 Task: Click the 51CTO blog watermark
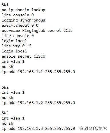[x=93, y=128]
